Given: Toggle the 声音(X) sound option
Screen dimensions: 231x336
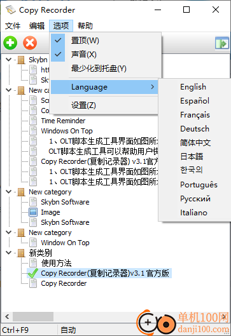Looking at the screenshot, I should [106, 55].
